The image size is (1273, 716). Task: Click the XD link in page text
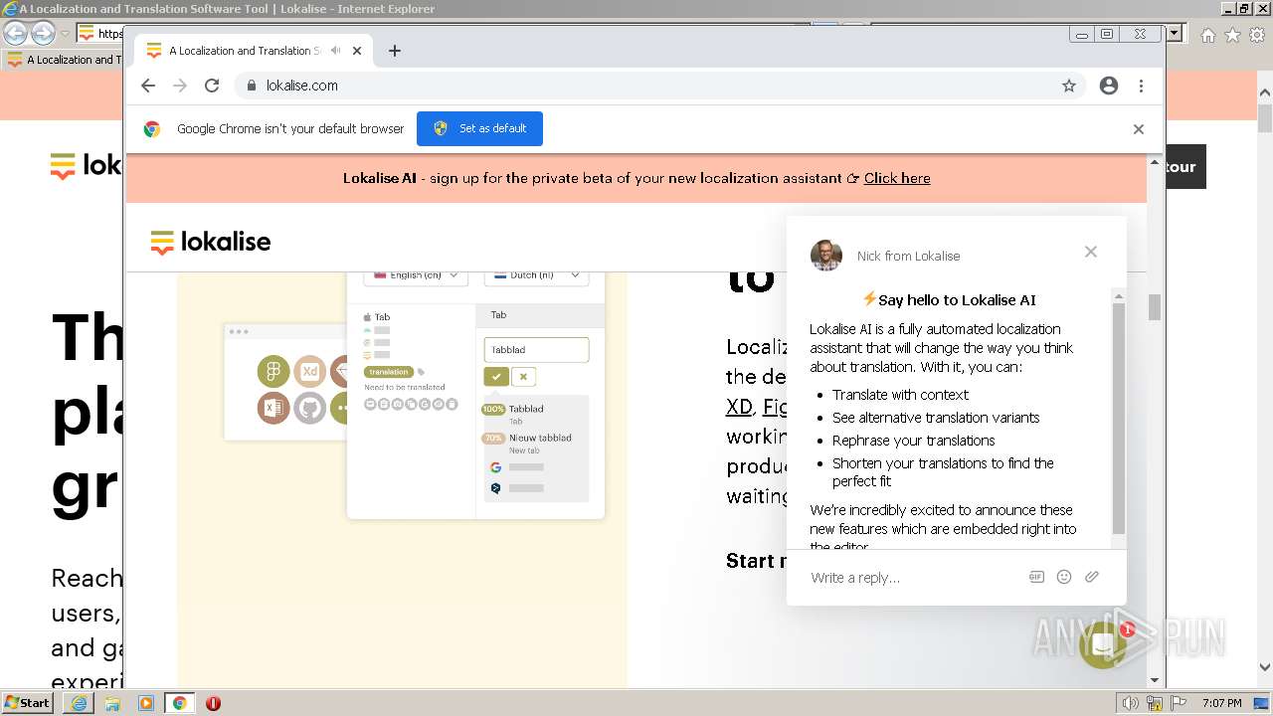(x=739, y=407)
